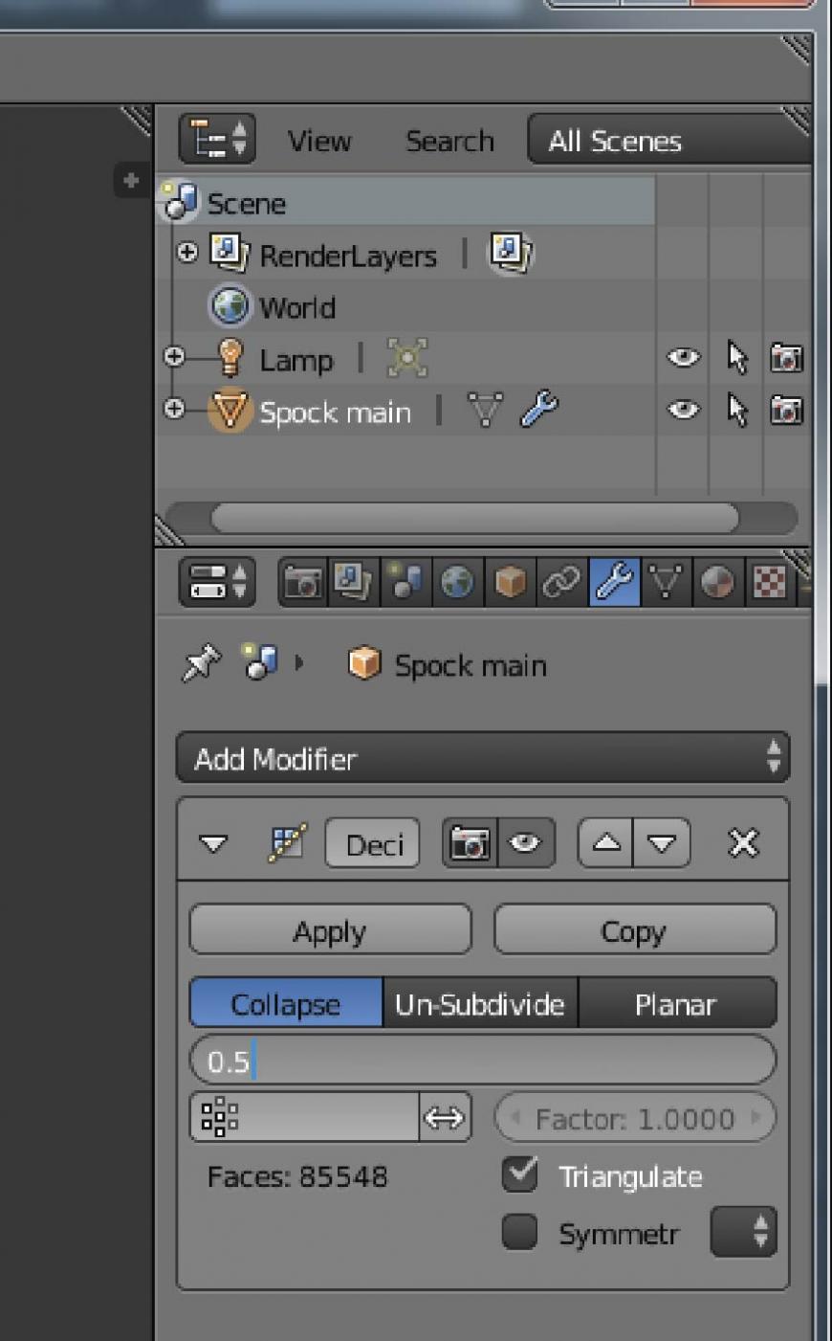The image size is (832, 1341).
Task: Switch to World properties tab
Action: click(457, 582)
